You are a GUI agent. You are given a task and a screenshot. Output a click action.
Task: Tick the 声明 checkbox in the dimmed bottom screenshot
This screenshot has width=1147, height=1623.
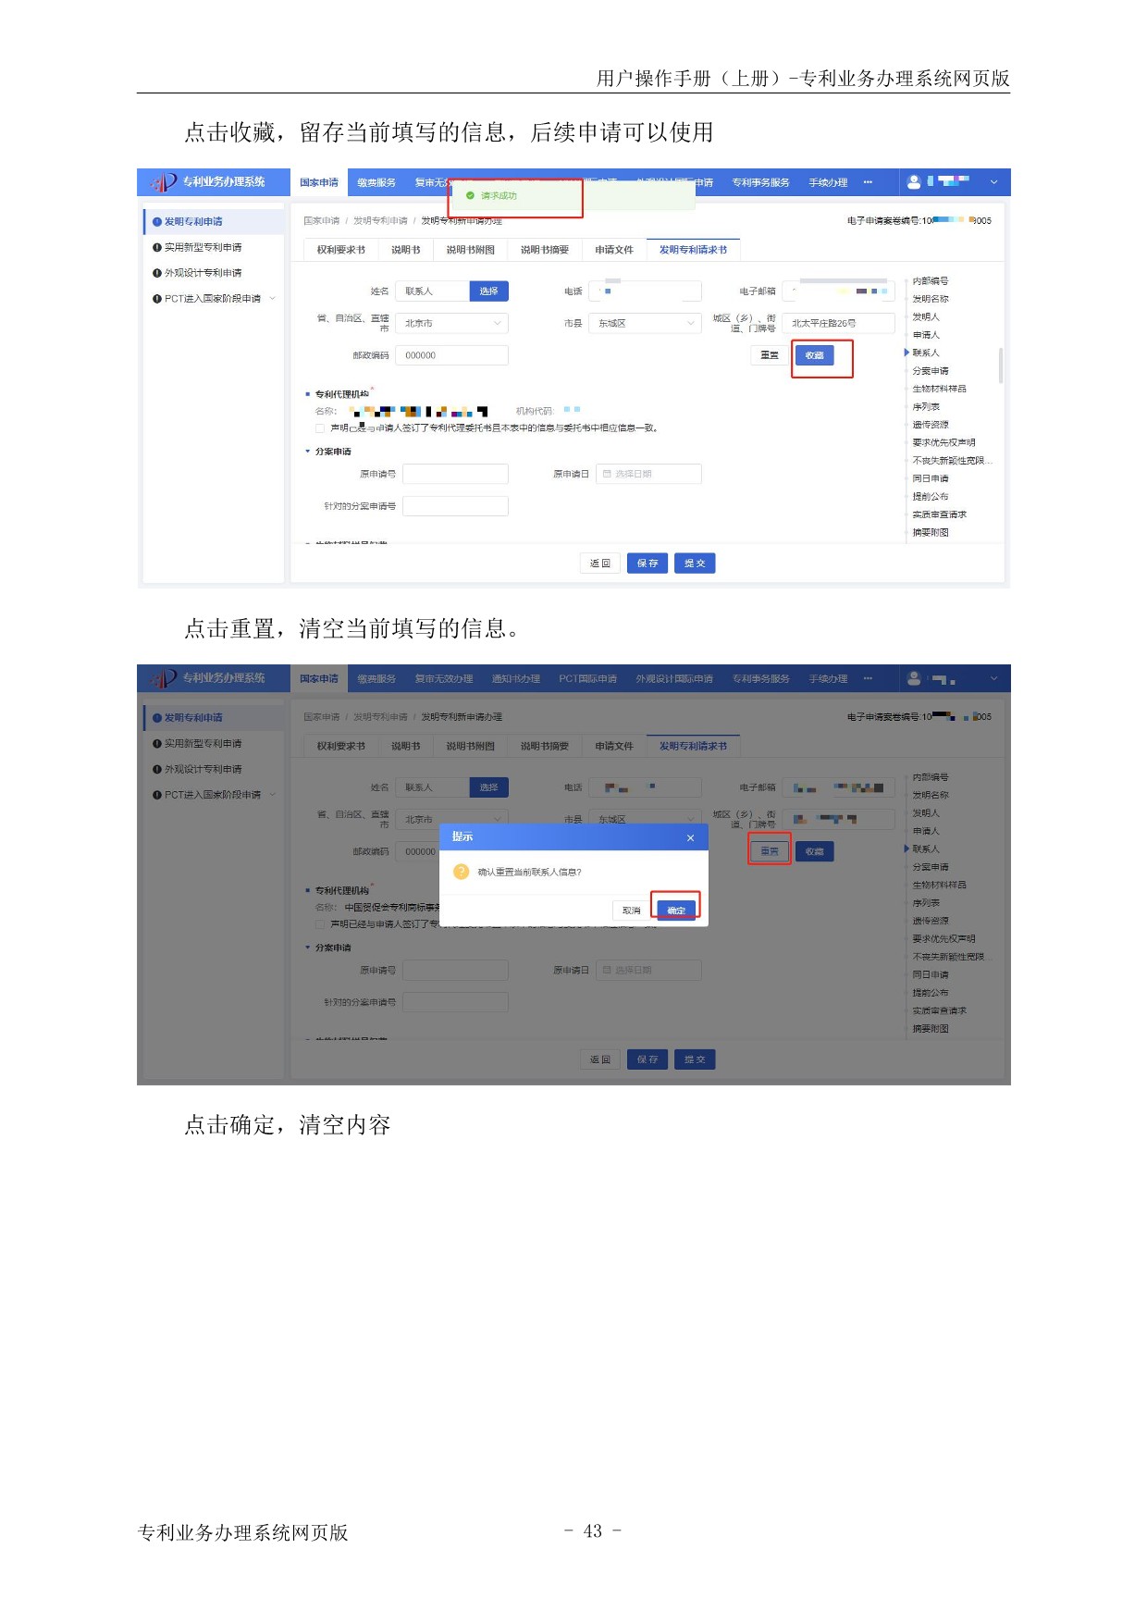[320, 924]
